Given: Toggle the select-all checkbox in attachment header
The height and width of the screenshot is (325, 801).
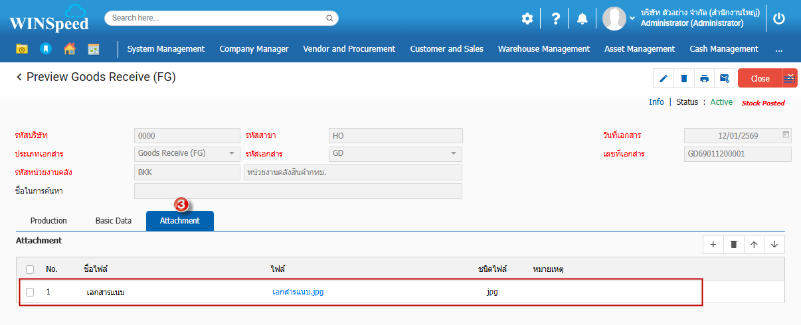Looking at the screenshot, I should pos(30,269).
